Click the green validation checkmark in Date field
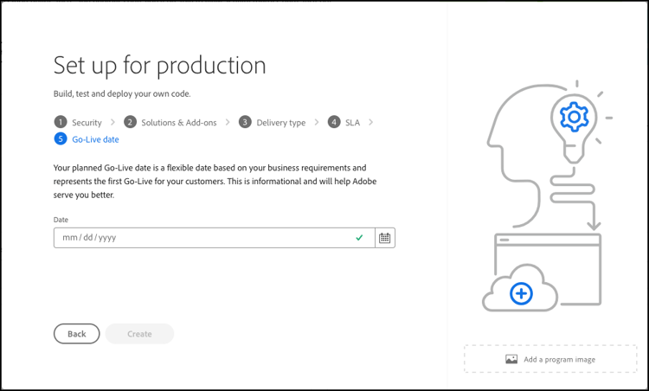This screenshot has width=649, height=391. tap(359, 238)
